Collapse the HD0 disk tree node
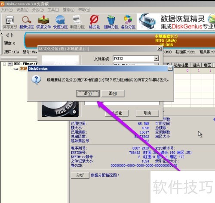 (x=4, y=64)
